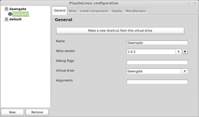199x117 pixels.
Task: Select the dawngate virtual drive in tree
Action: pos(18,9)
